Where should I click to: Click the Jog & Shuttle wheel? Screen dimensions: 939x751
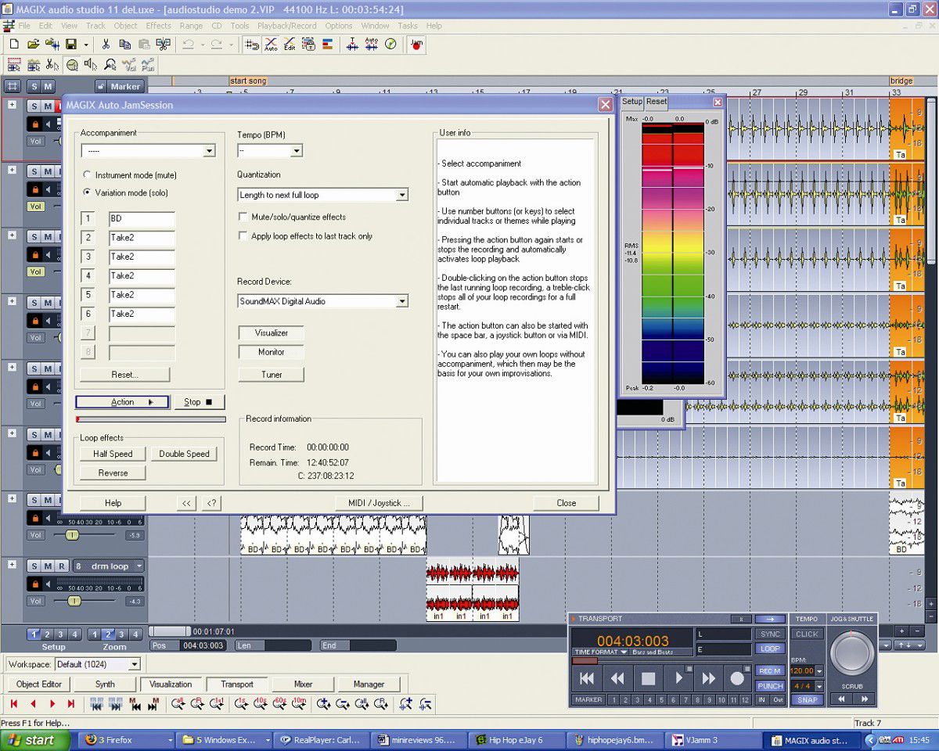(852, 654)
